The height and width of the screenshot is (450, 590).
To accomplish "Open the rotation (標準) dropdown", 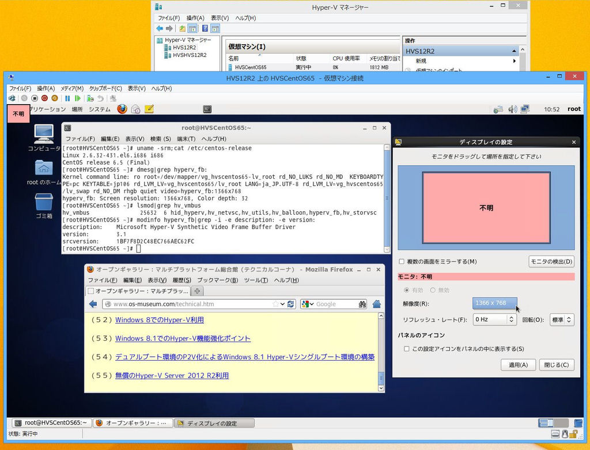I will [562, 319].
